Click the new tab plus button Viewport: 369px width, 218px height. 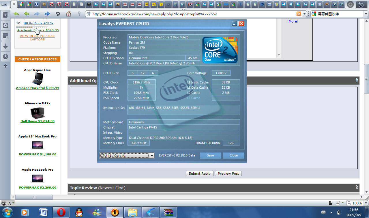350,4
